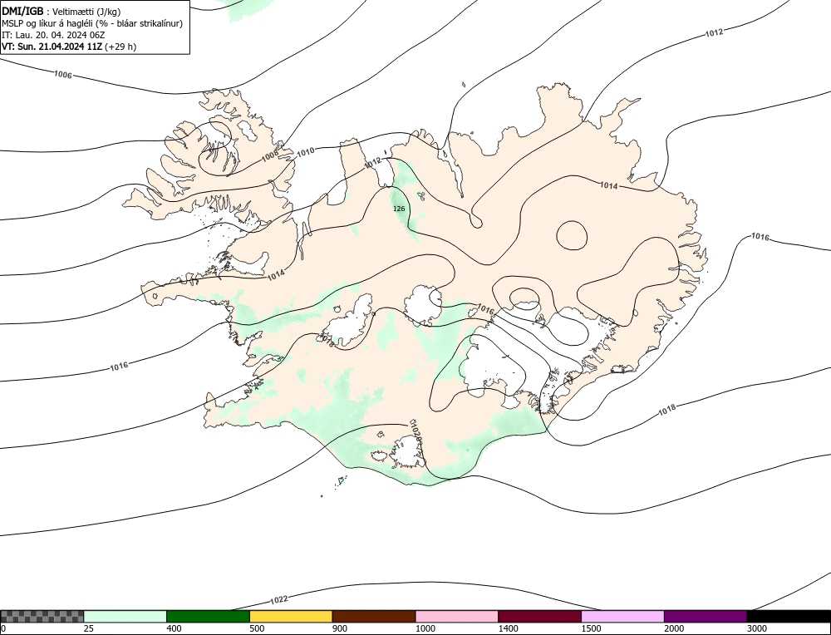This screenshot has width=831, height=635.
Task: Click the legend tick value 1500
Action: pyautogui.click(x=591, y=628)
